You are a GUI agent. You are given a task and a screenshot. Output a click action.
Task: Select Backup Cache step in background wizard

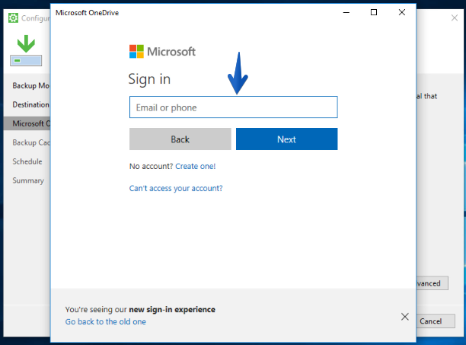coord(31,142)
